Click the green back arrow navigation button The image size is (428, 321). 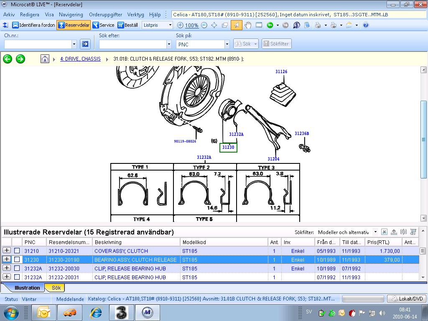[x=8, y=59]
